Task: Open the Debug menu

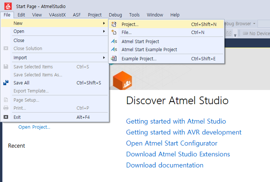Action: [115, 15]
